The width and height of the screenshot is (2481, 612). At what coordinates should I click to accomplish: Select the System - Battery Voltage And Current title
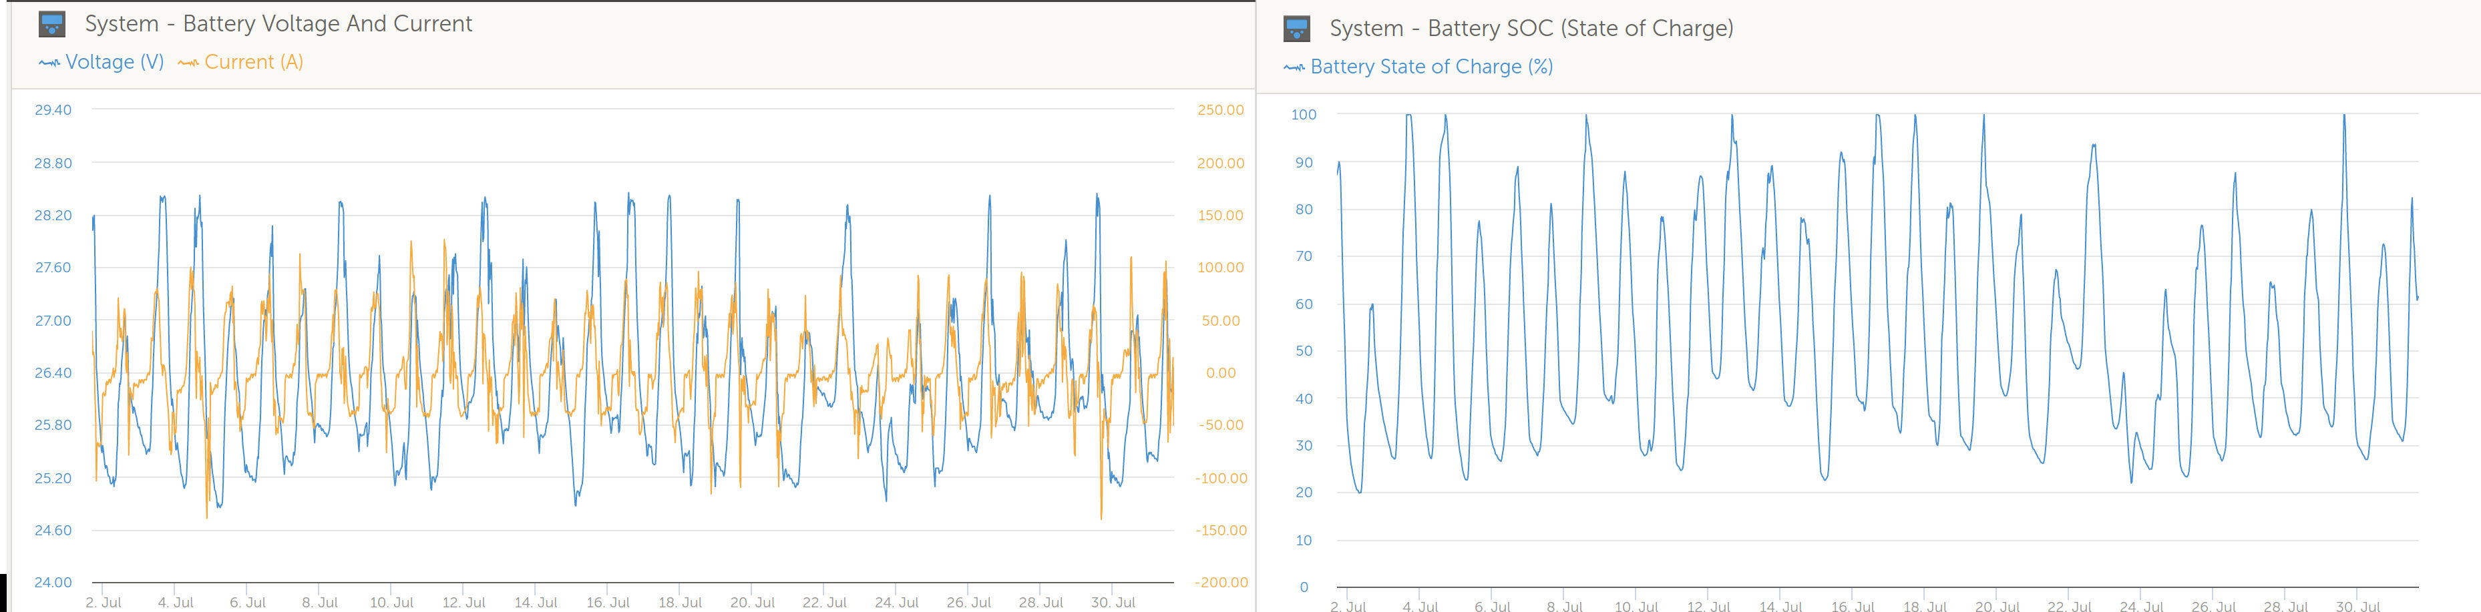[278, 24]
